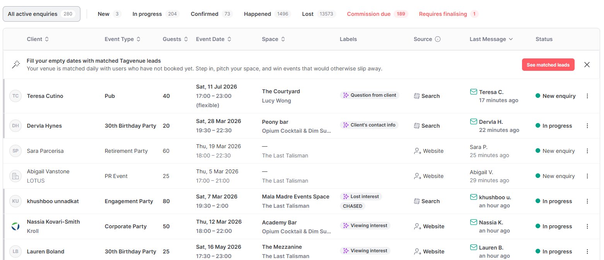Click the magic wand icon in banner

click(16, 65)
